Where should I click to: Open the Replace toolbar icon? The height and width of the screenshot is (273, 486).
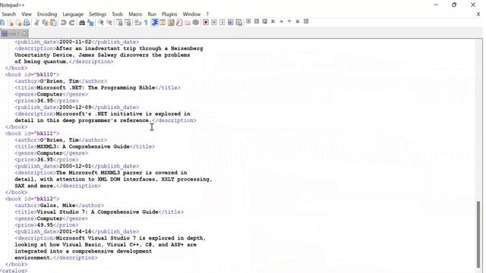(90, 23)
